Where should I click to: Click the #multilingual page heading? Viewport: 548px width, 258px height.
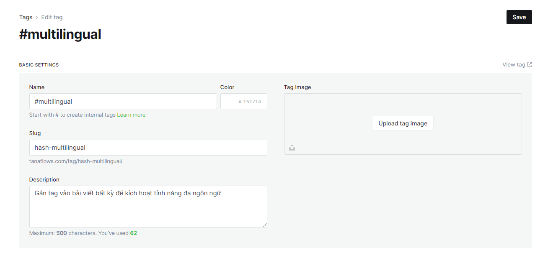click(60, 34)
